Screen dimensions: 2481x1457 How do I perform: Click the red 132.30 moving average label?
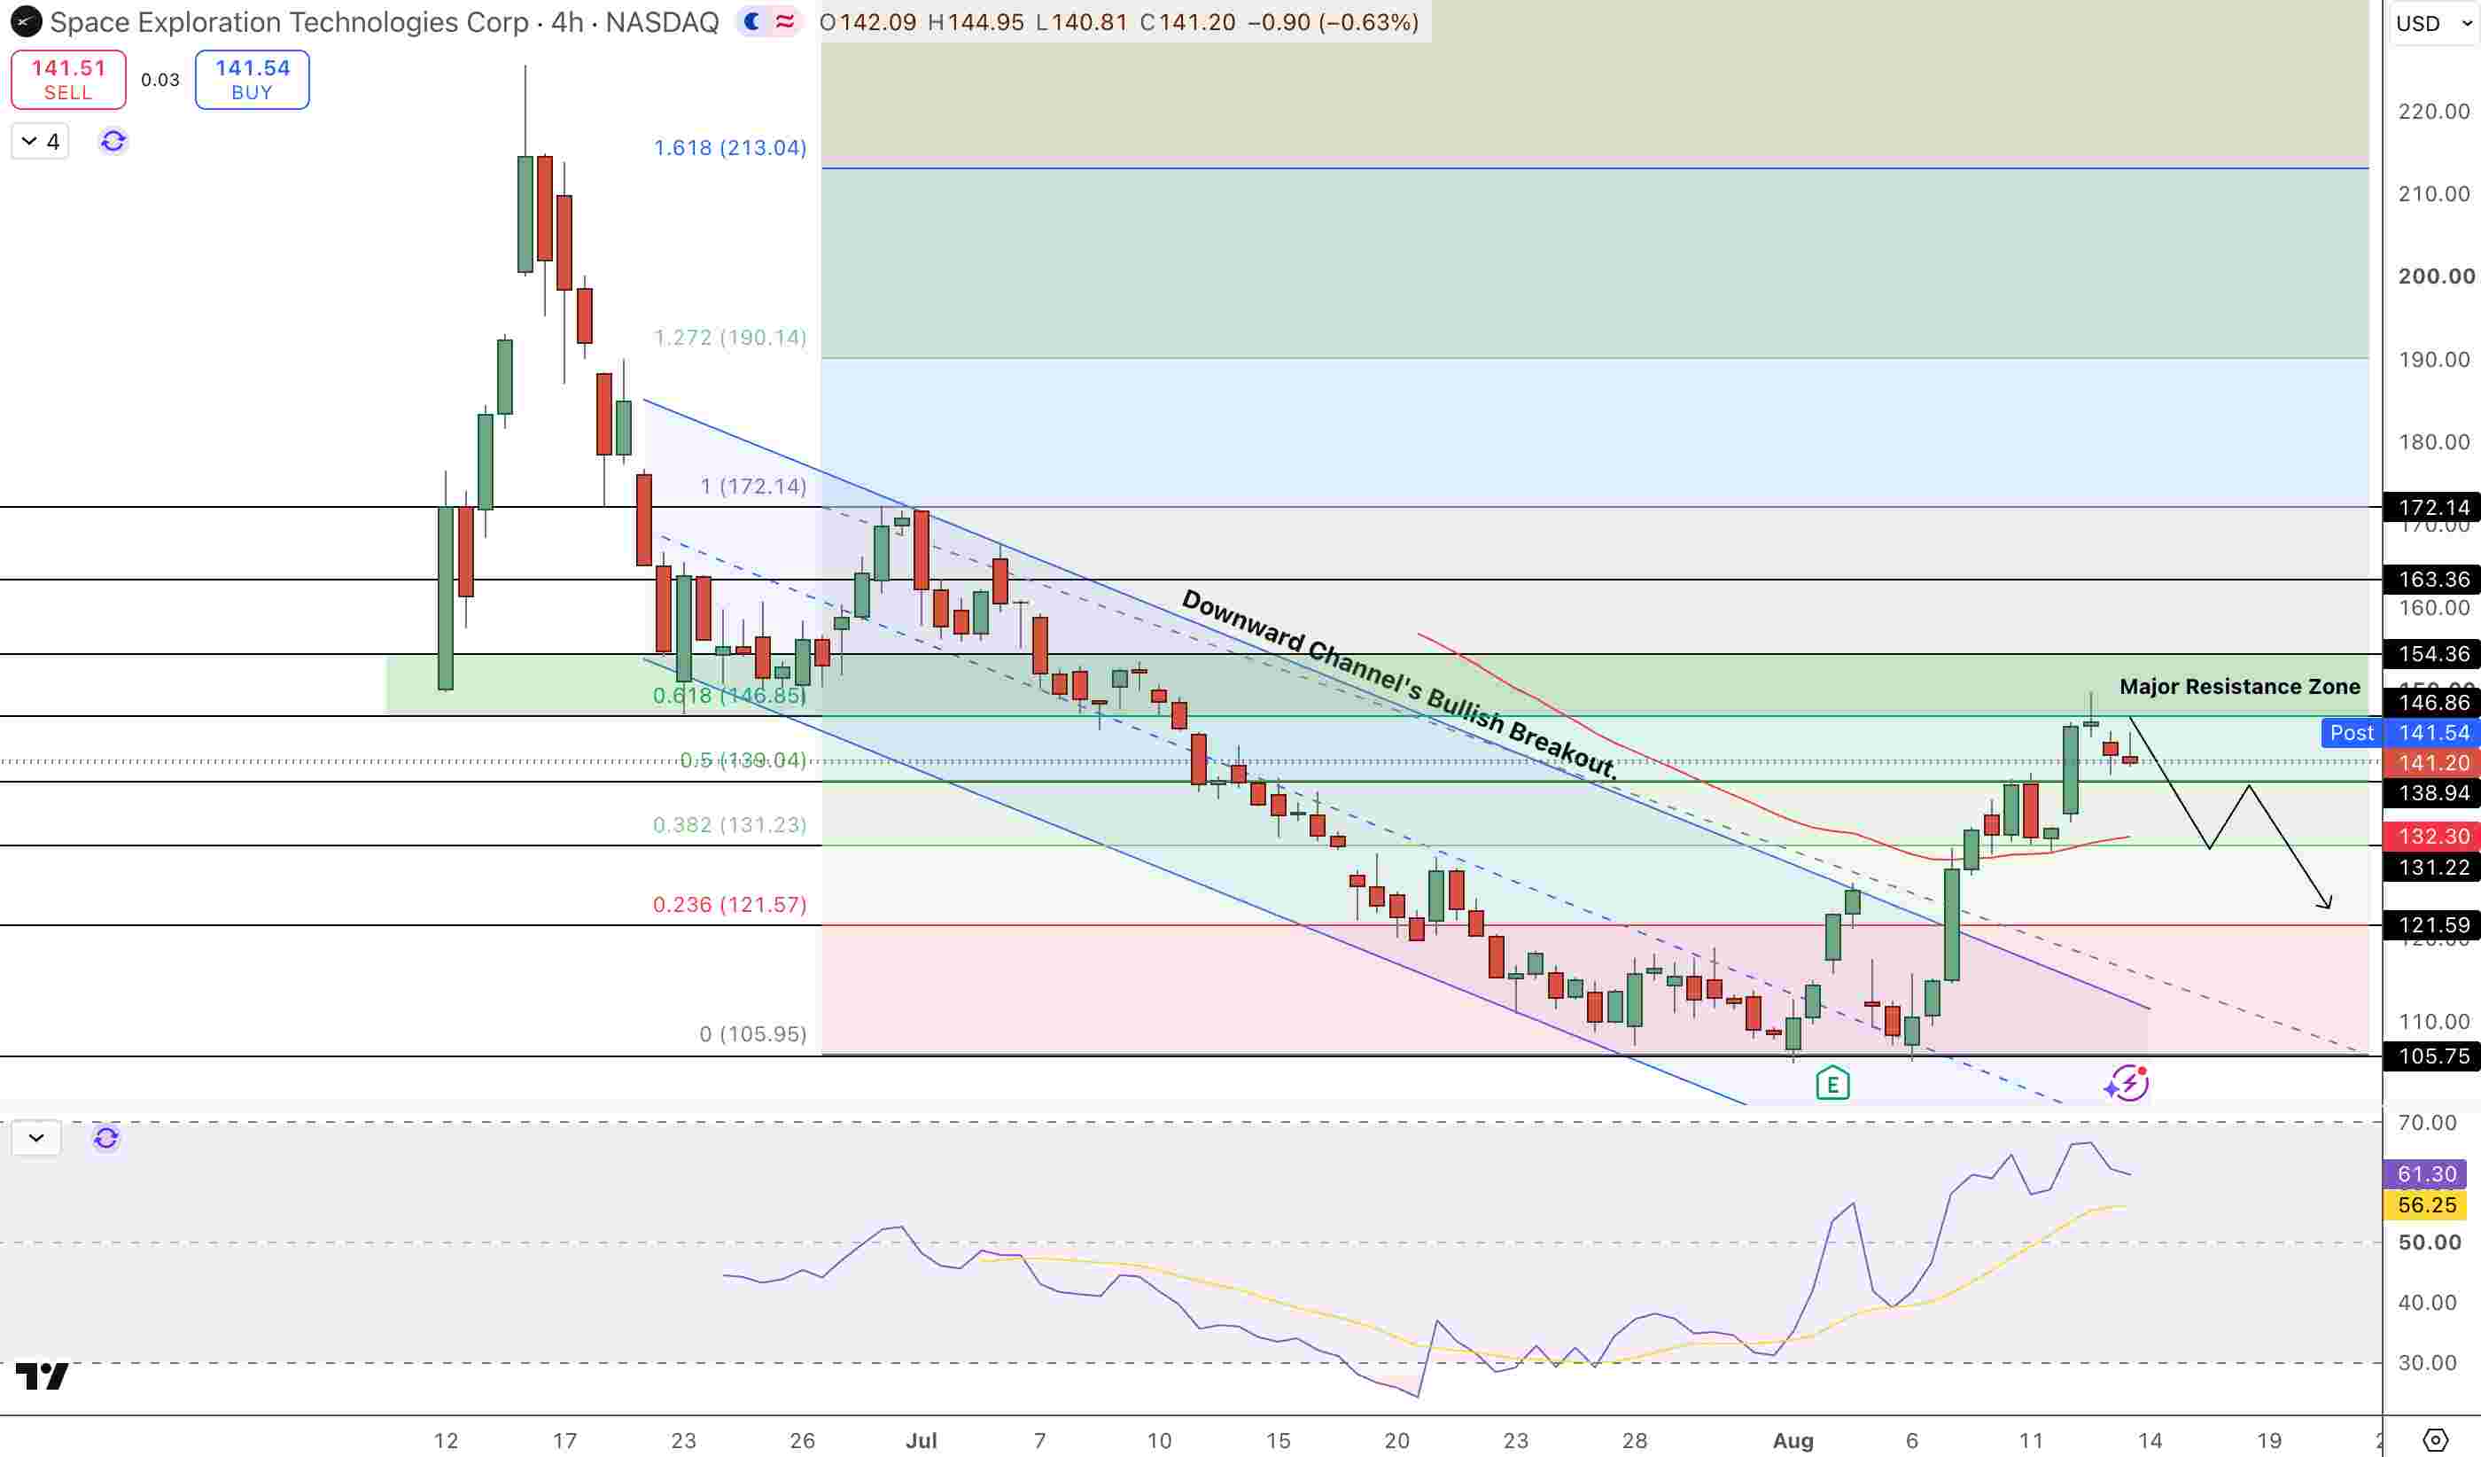pyautogui.click(x=2431, y=837)
